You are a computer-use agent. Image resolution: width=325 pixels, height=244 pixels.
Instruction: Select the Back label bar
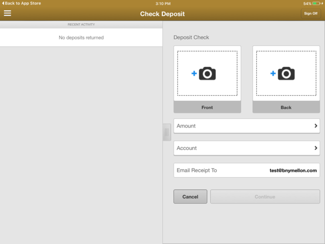pyautogui.click(x=286, y=107)
